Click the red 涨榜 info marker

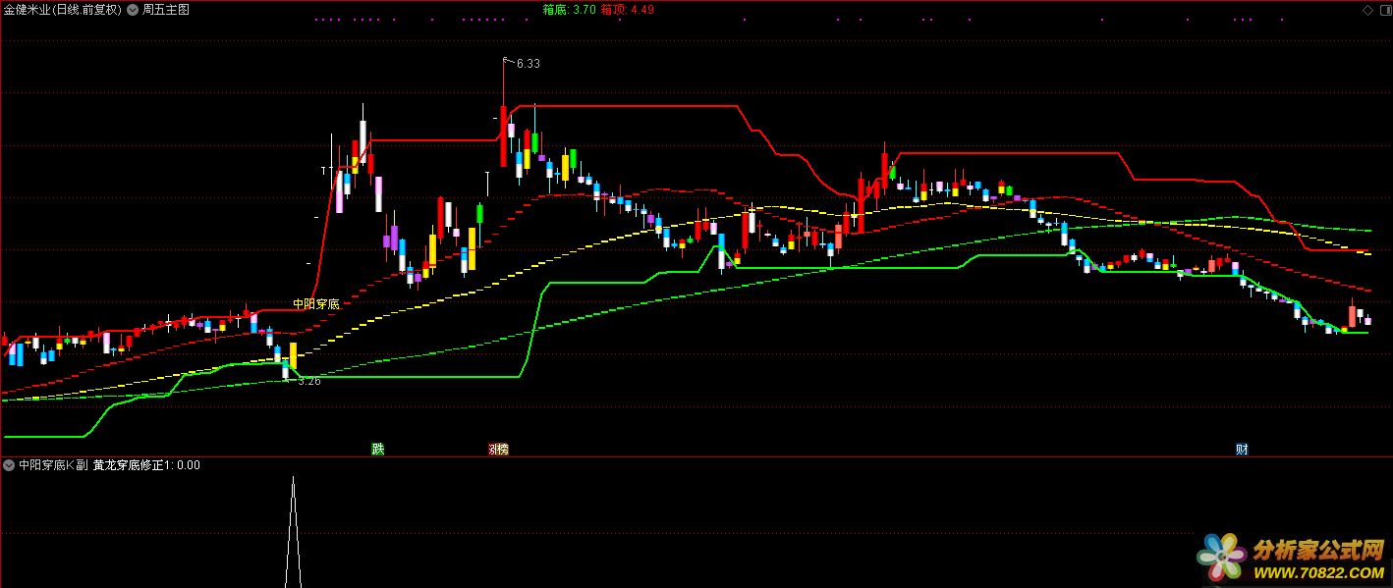[498, 450]
